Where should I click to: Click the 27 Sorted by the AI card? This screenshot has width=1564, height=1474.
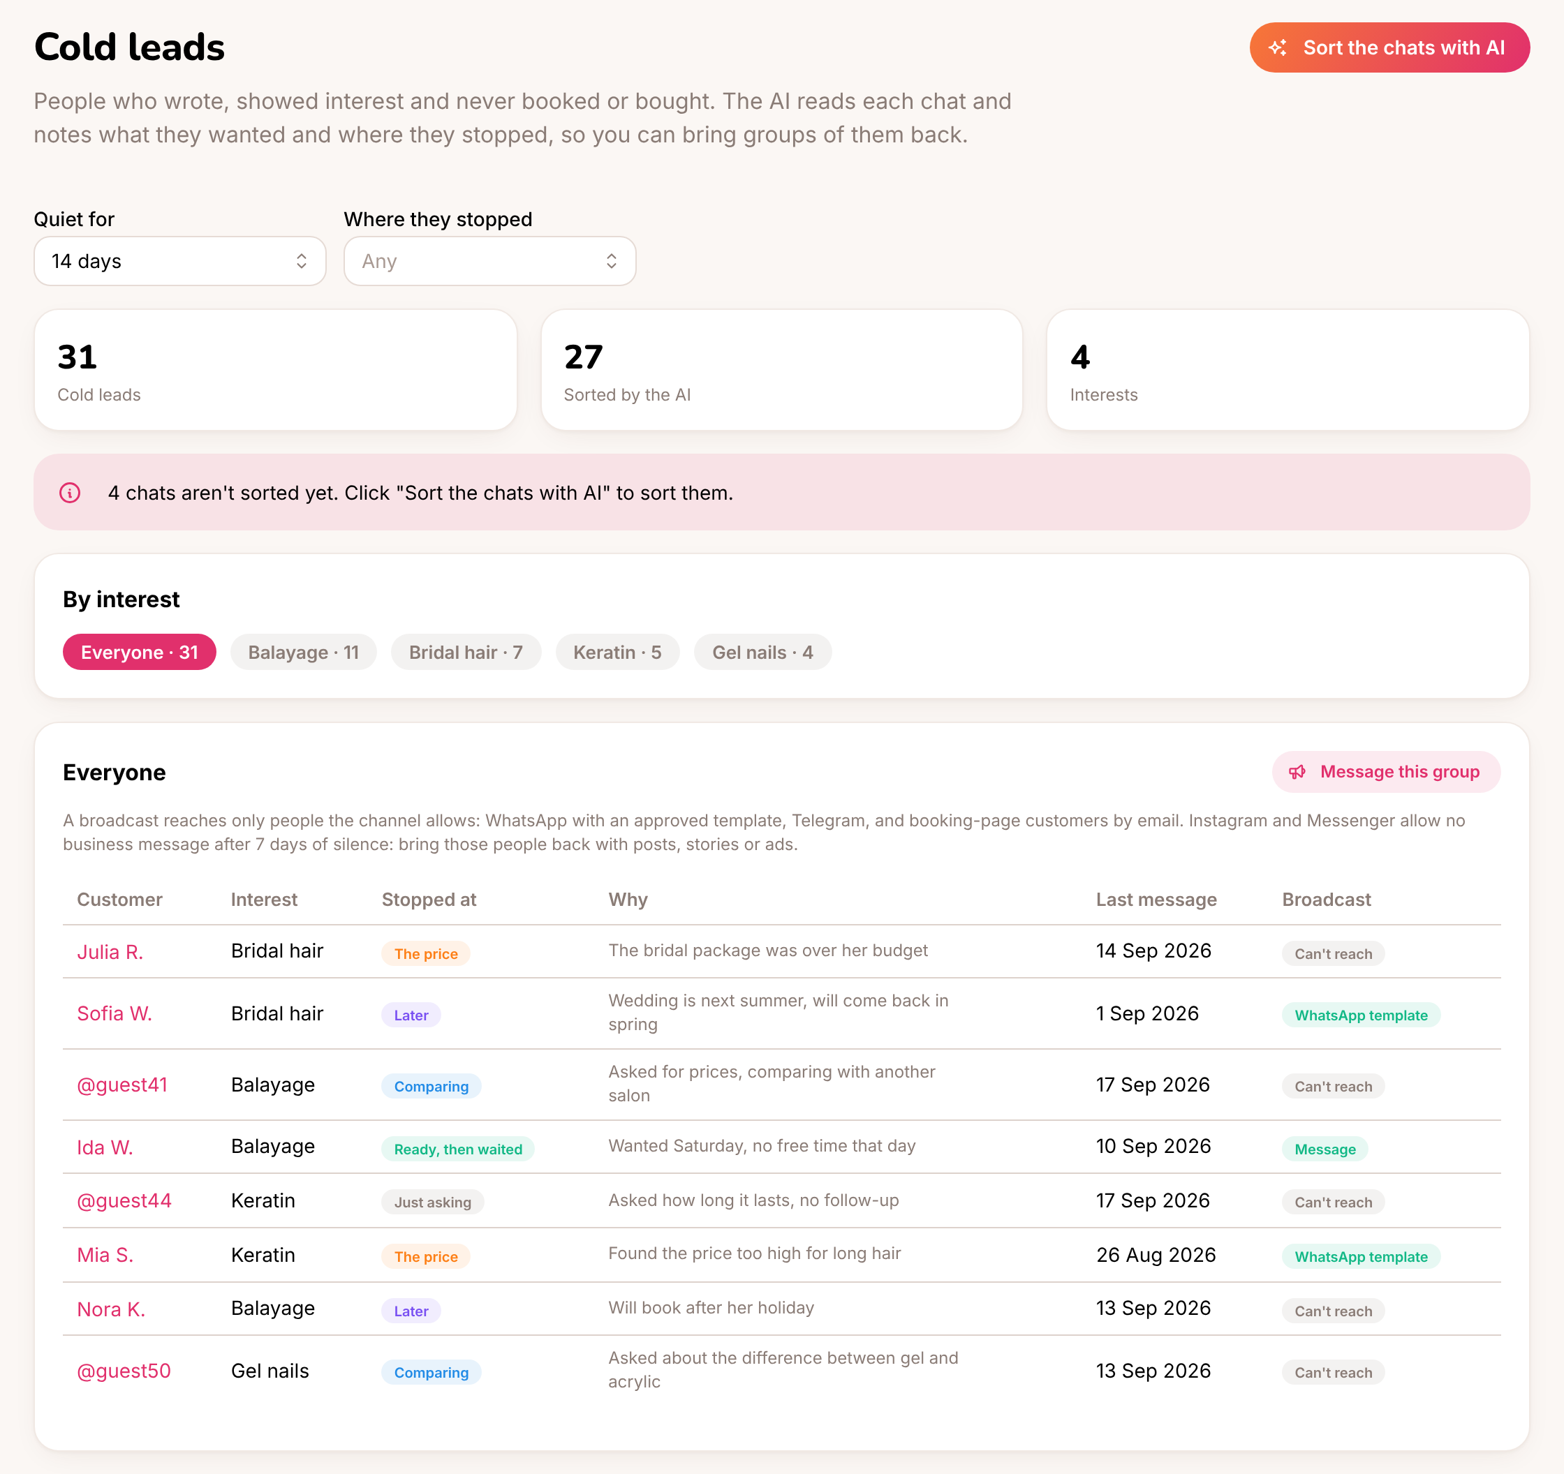pyautogui.click(x=782, y=370)
